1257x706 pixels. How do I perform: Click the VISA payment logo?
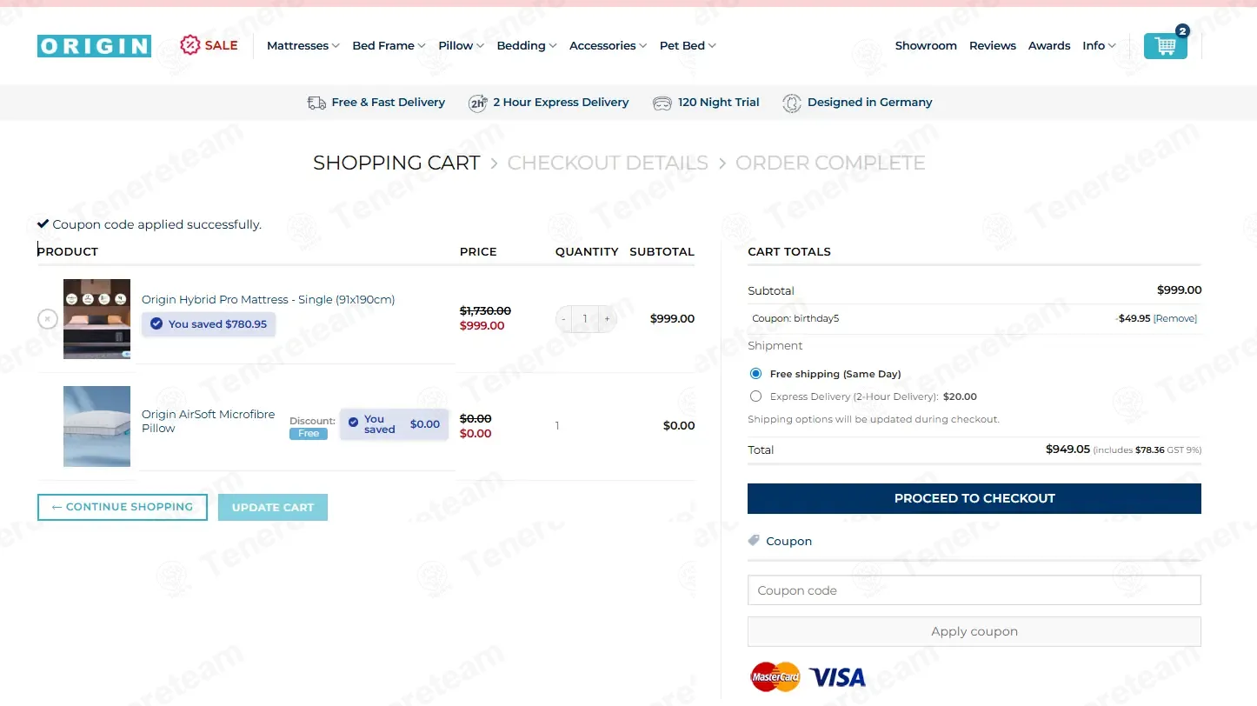click(837, 676)
